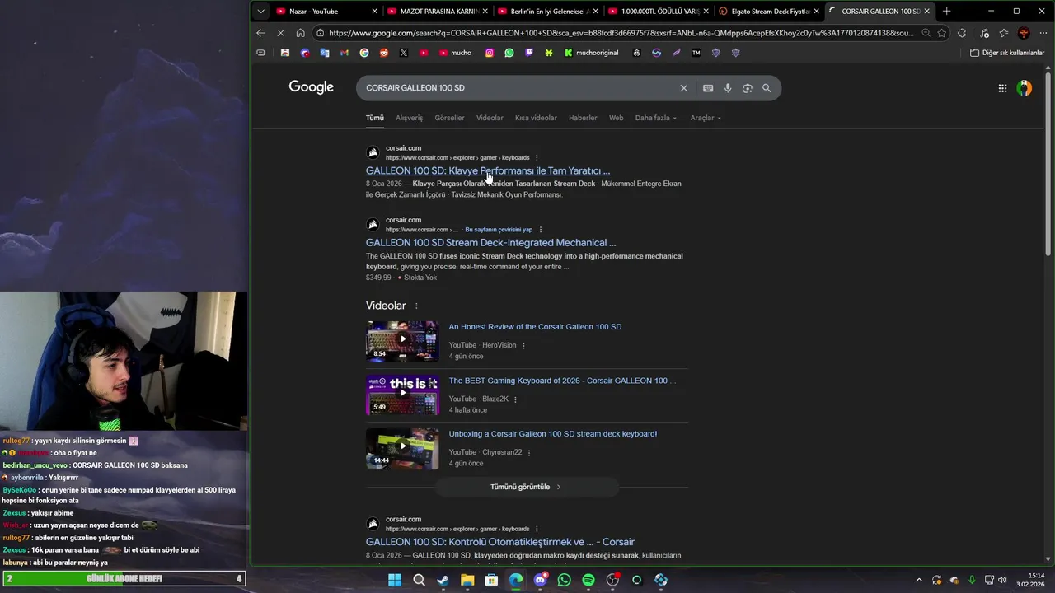The height and width of the screenshot is (593, 1055).
Task: Open the Google apps grid
Action: coord(1002,88)
